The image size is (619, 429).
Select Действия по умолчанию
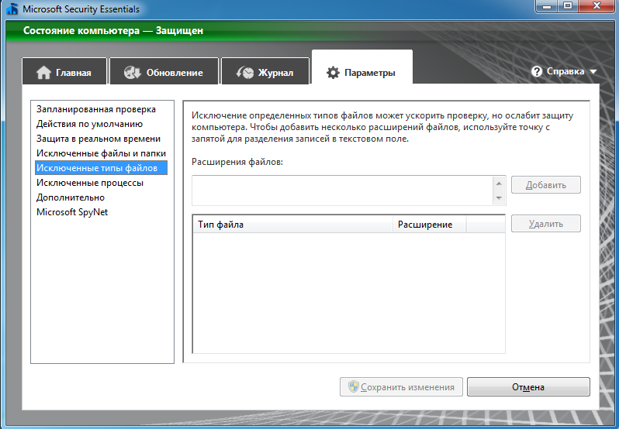click(90, 124)
